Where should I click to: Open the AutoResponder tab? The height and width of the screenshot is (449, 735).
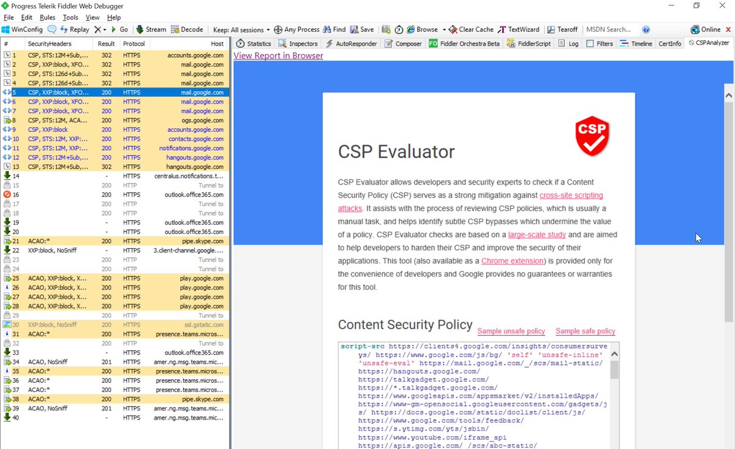[x=352, y=43]
